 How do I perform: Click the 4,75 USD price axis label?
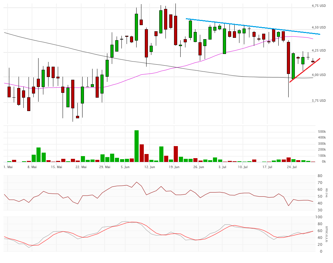(x=319, y=6)
